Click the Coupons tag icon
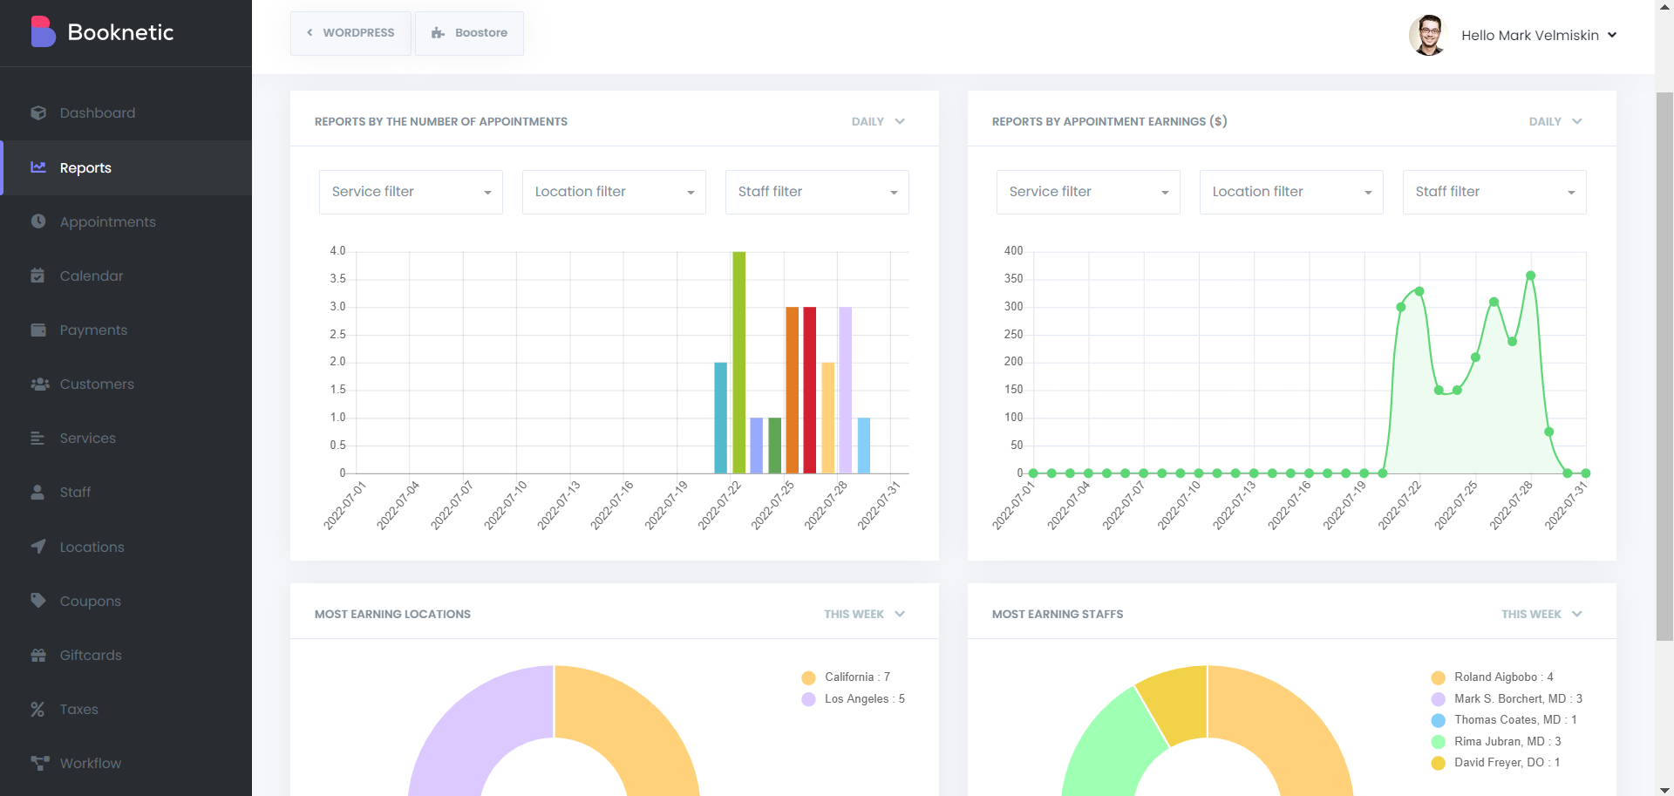Screen dimensions: 1674x796 click(x=38, y=601)
